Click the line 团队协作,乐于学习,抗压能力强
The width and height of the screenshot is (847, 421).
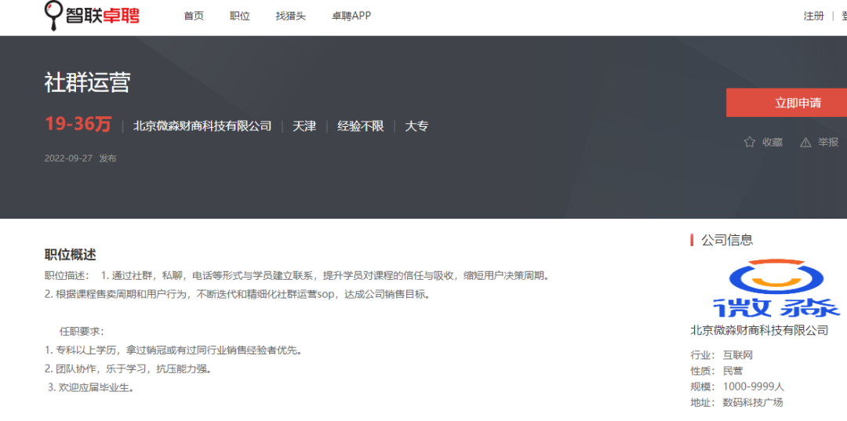tap(128, 369)
